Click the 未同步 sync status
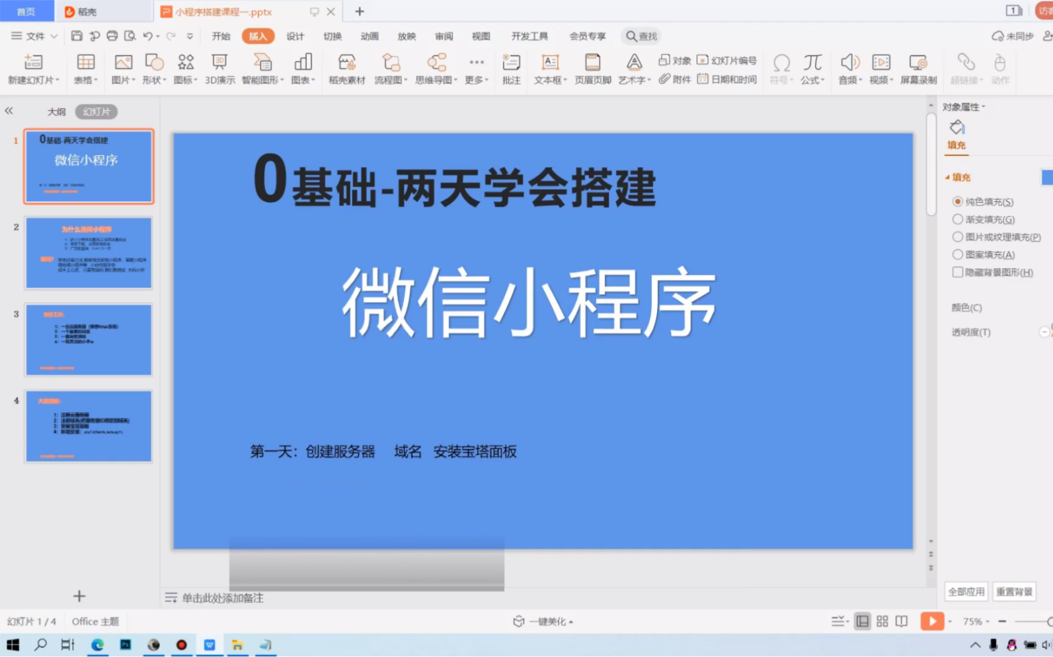Screen dimensions: 1053x657 (x=1013, y=36)
